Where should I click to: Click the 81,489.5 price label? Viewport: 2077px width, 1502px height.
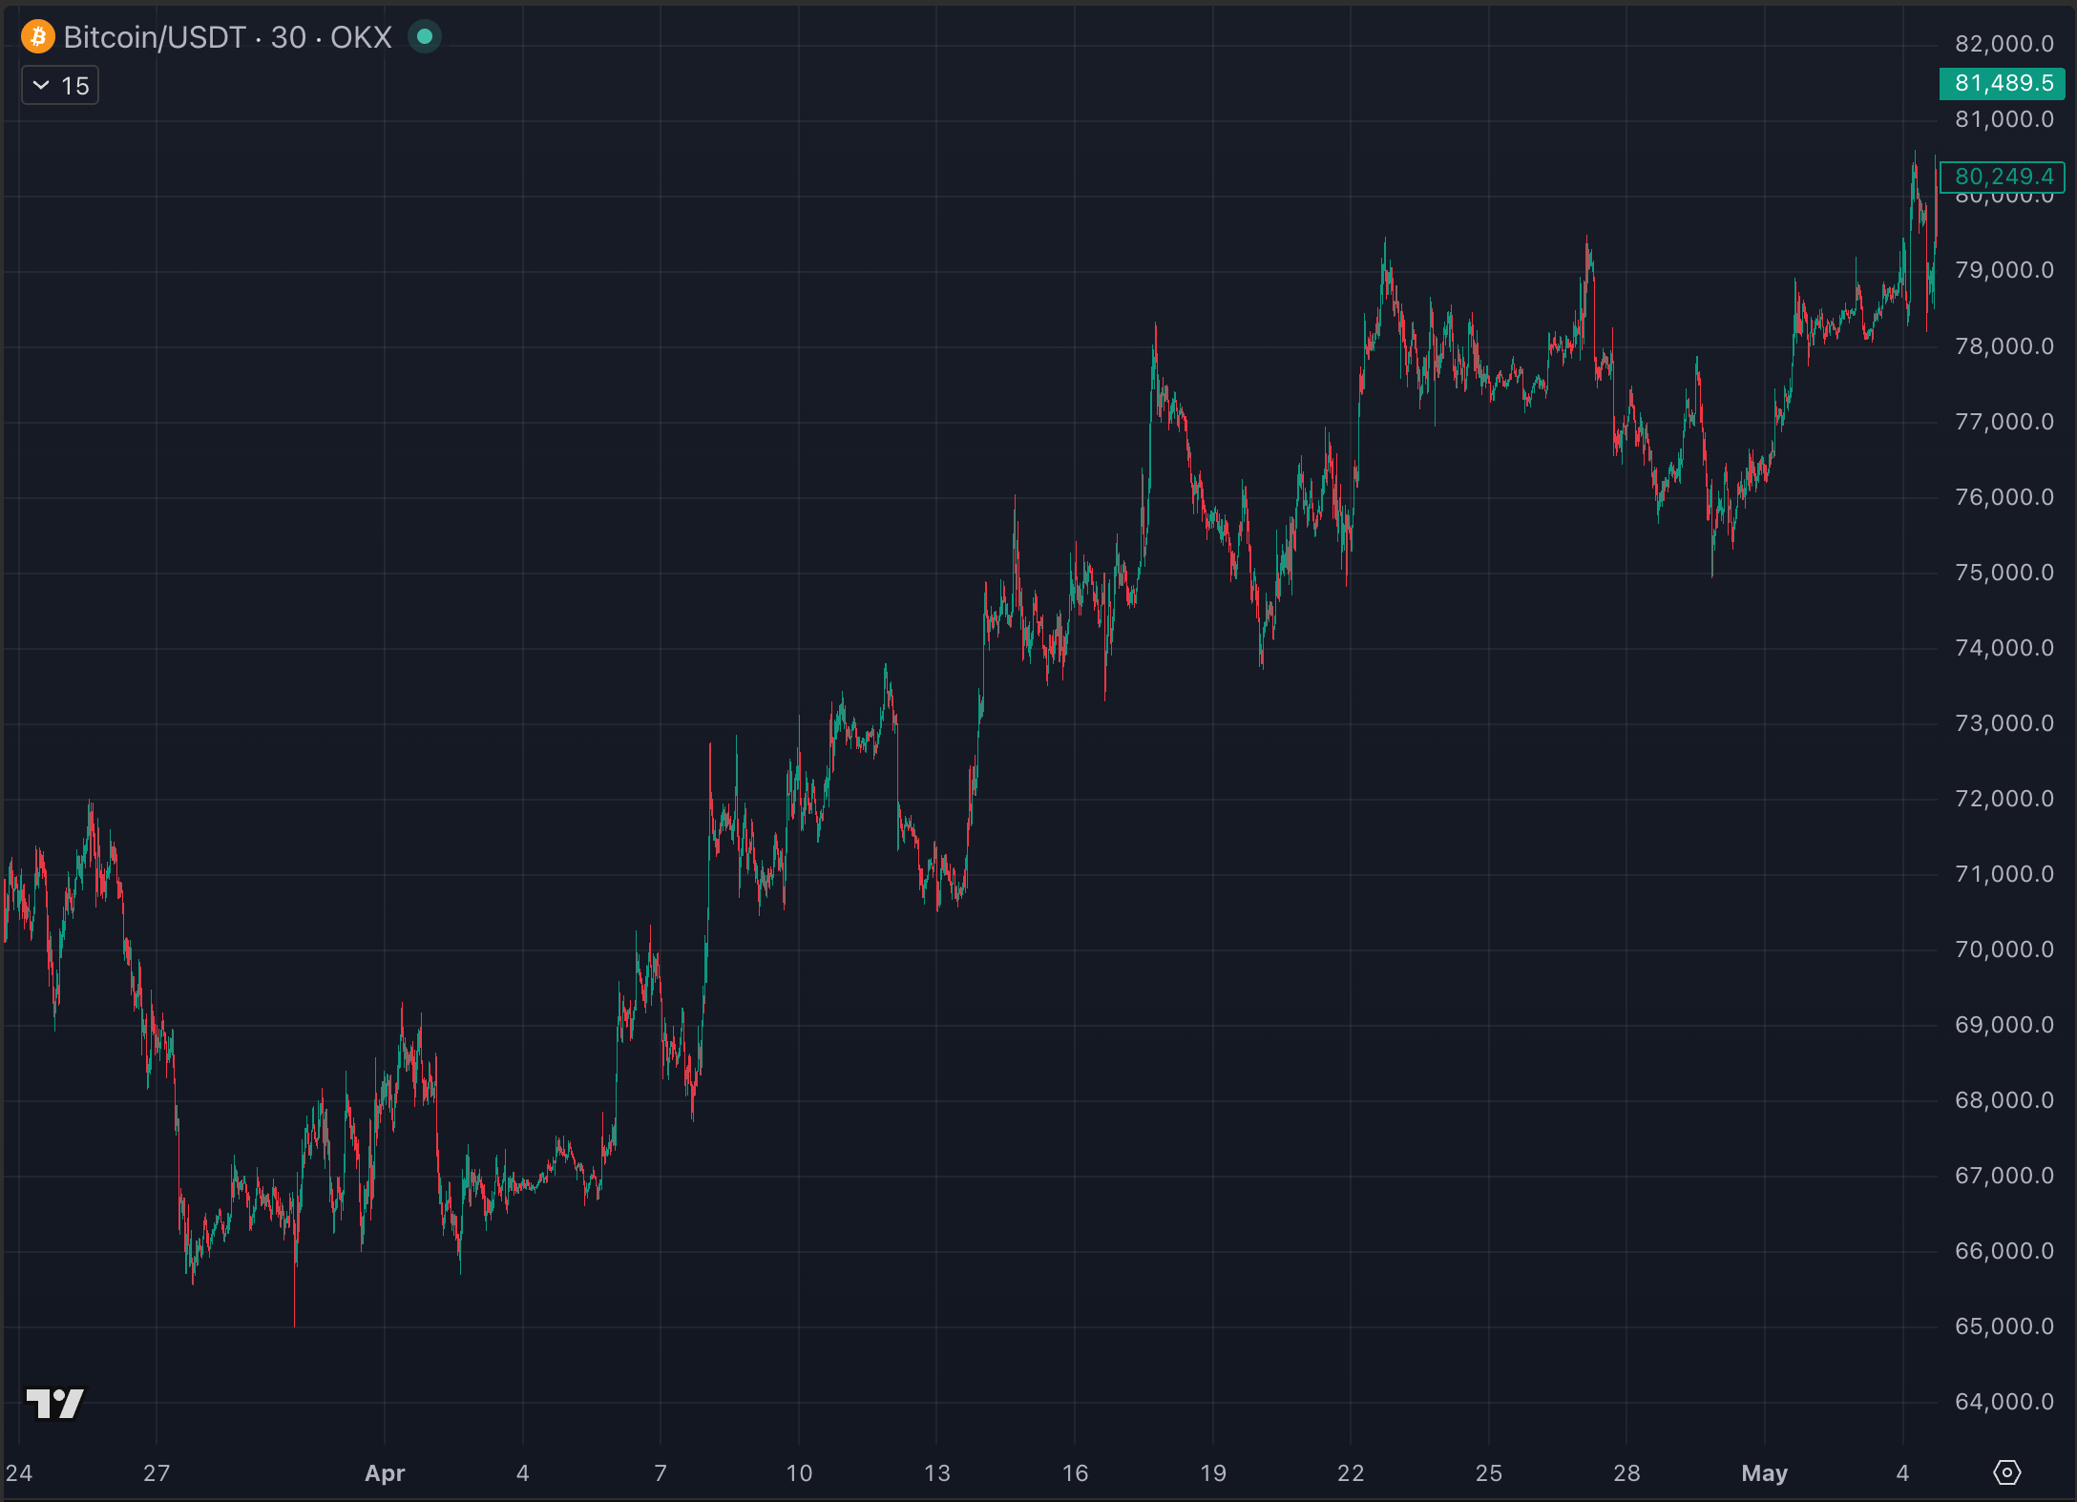click(2003, 83)
